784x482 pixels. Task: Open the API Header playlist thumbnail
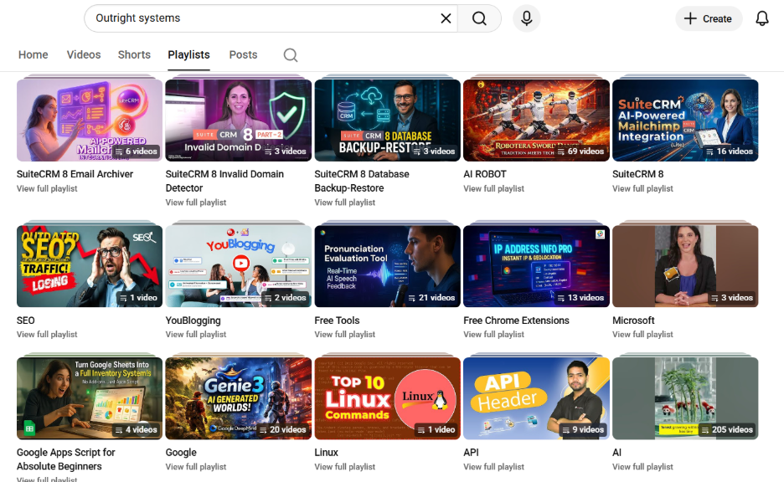536,398
